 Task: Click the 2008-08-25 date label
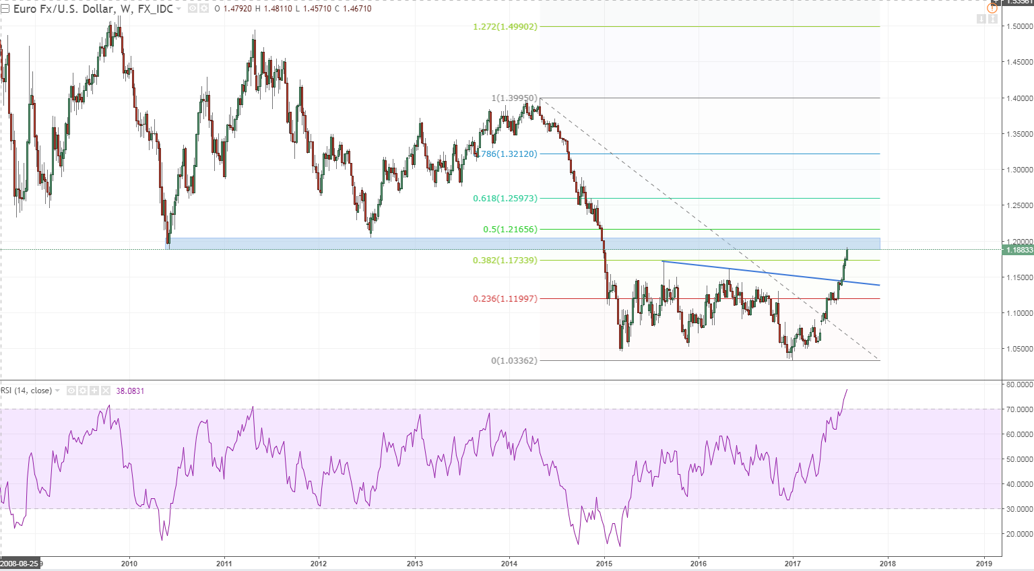point(21,564)
